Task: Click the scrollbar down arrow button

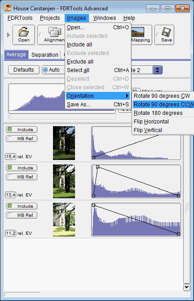Action: click(186, 287)
